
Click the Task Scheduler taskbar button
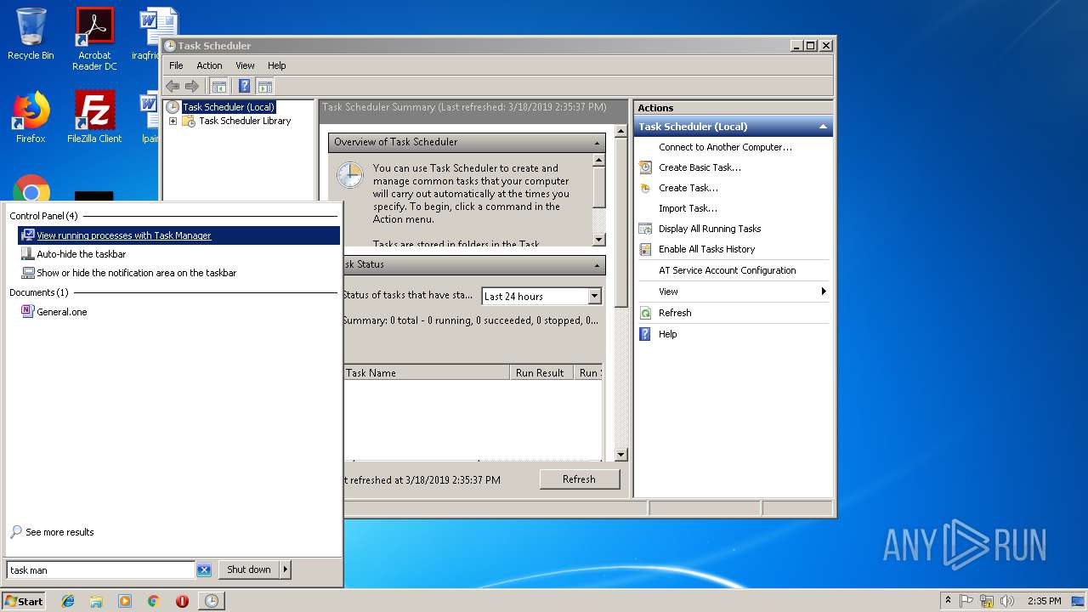click(212, 601)
